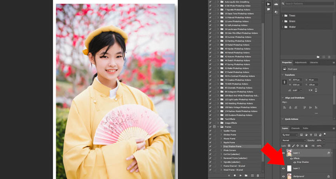The width and height of the screenshot is (336, 179).
Task: Expand the Trees pattern folder
Action: 283,16
